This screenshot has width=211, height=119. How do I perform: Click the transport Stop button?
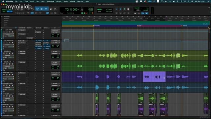(120, 9)
